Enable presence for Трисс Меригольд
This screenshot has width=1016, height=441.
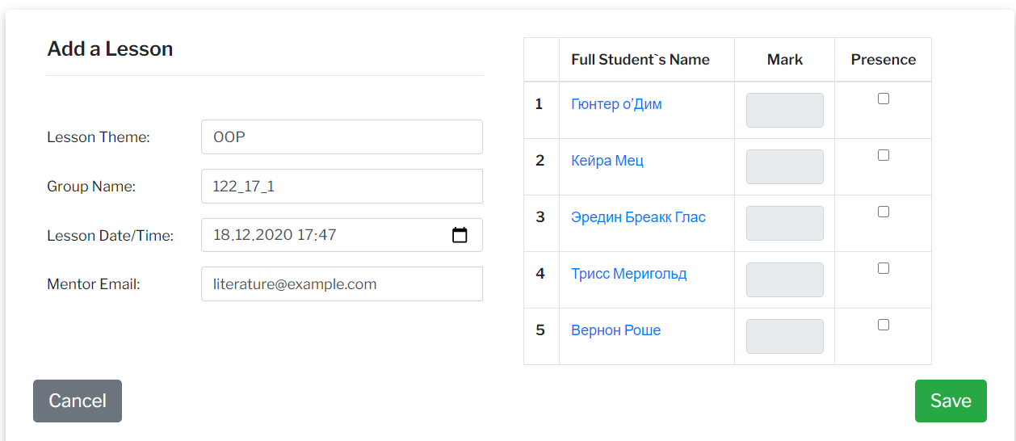[884, 268]
